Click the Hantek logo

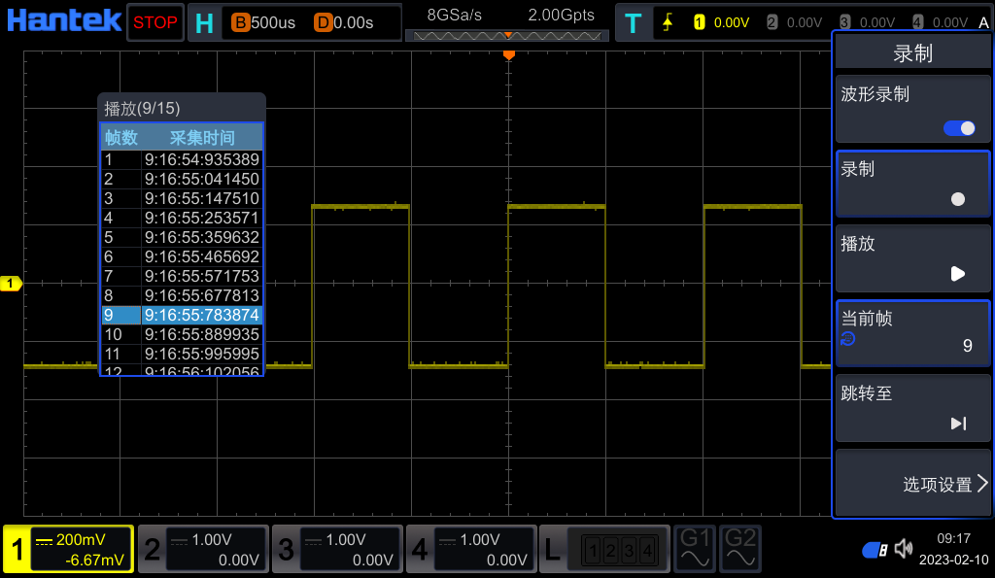(64, 20)
